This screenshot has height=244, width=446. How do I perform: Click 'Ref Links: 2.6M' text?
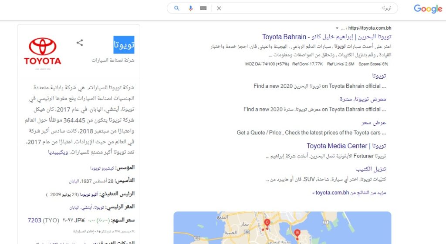341,64
